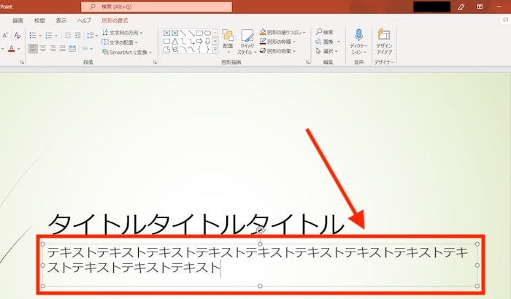Open the 配置 arrange menu
This screenshot has height=299, width=511.
(x=228, y=42)
